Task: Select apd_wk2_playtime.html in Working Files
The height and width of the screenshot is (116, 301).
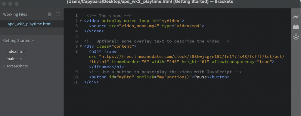Action: point(29,24)
